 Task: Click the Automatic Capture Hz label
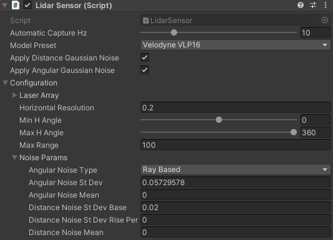click(49, 33)
